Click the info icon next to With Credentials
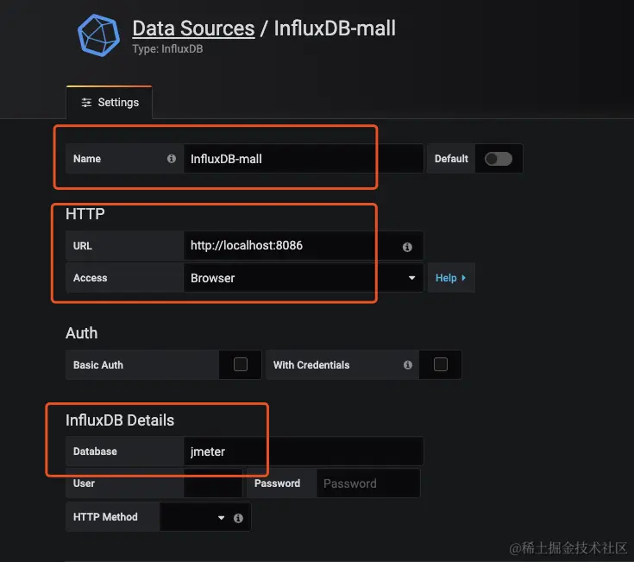This screenshot has width=634, height=562. tap(407, 365)
